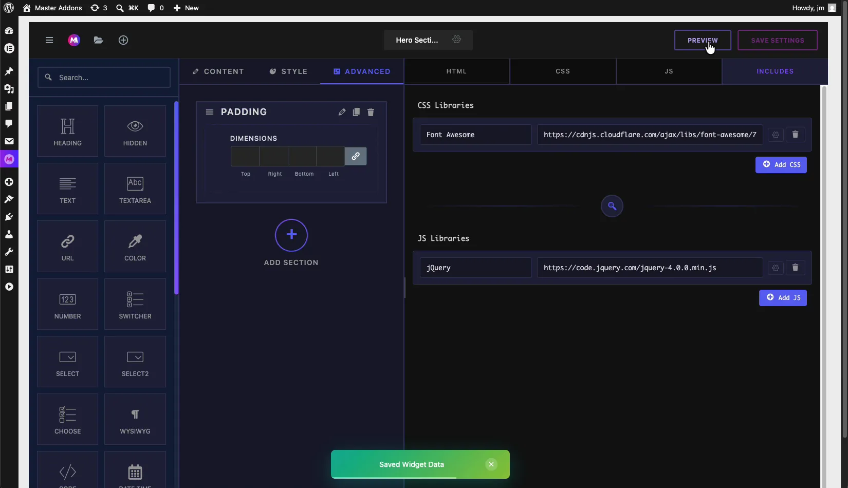Add the Number control
Image resolution: width=848 pixels, height=488 pixels.
click(67, 304)
